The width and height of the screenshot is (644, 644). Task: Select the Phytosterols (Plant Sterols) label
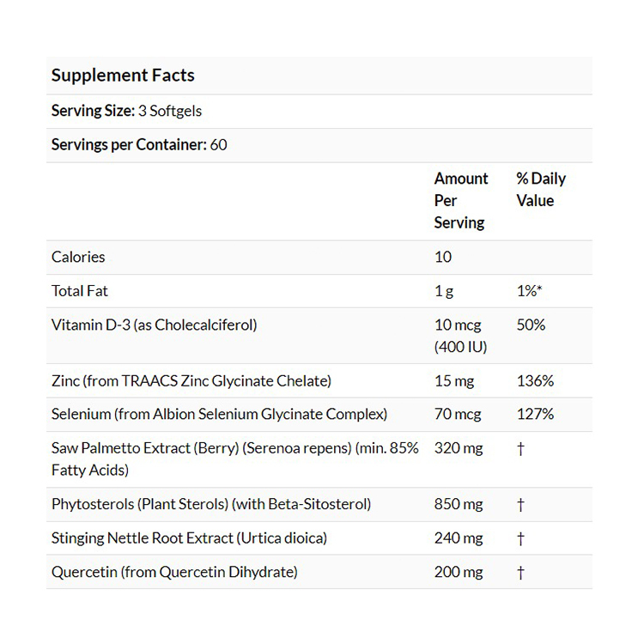211,504
